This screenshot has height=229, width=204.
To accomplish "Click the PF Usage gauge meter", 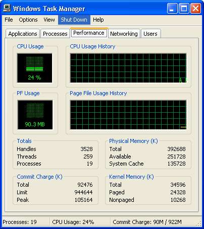I will pyautogui.click(x=35, y=115).
